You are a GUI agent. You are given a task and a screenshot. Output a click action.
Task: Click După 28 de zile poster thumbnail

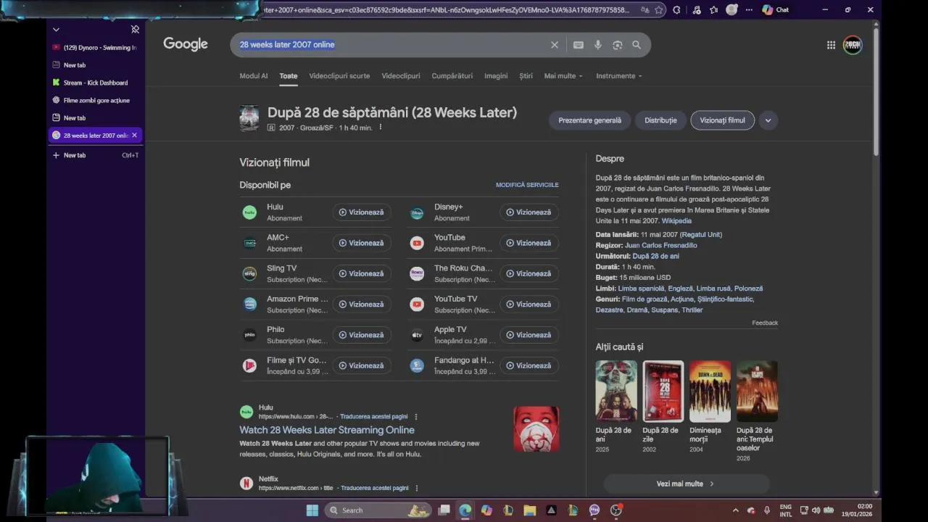663,391
